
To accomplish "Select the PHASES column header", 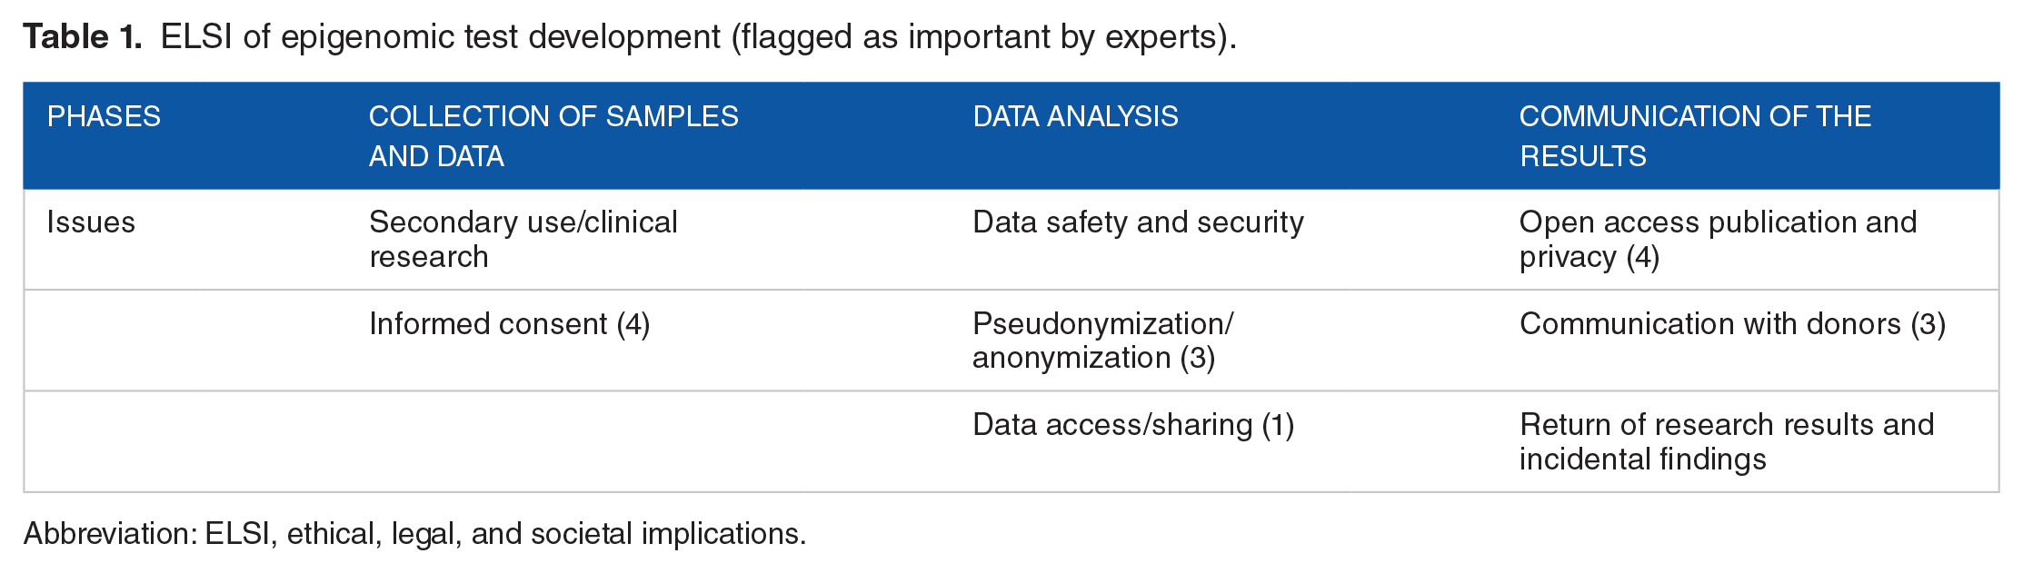I will coord(104,117).
